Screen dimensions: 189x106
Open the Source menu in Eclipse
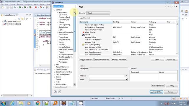click(12, 4)
